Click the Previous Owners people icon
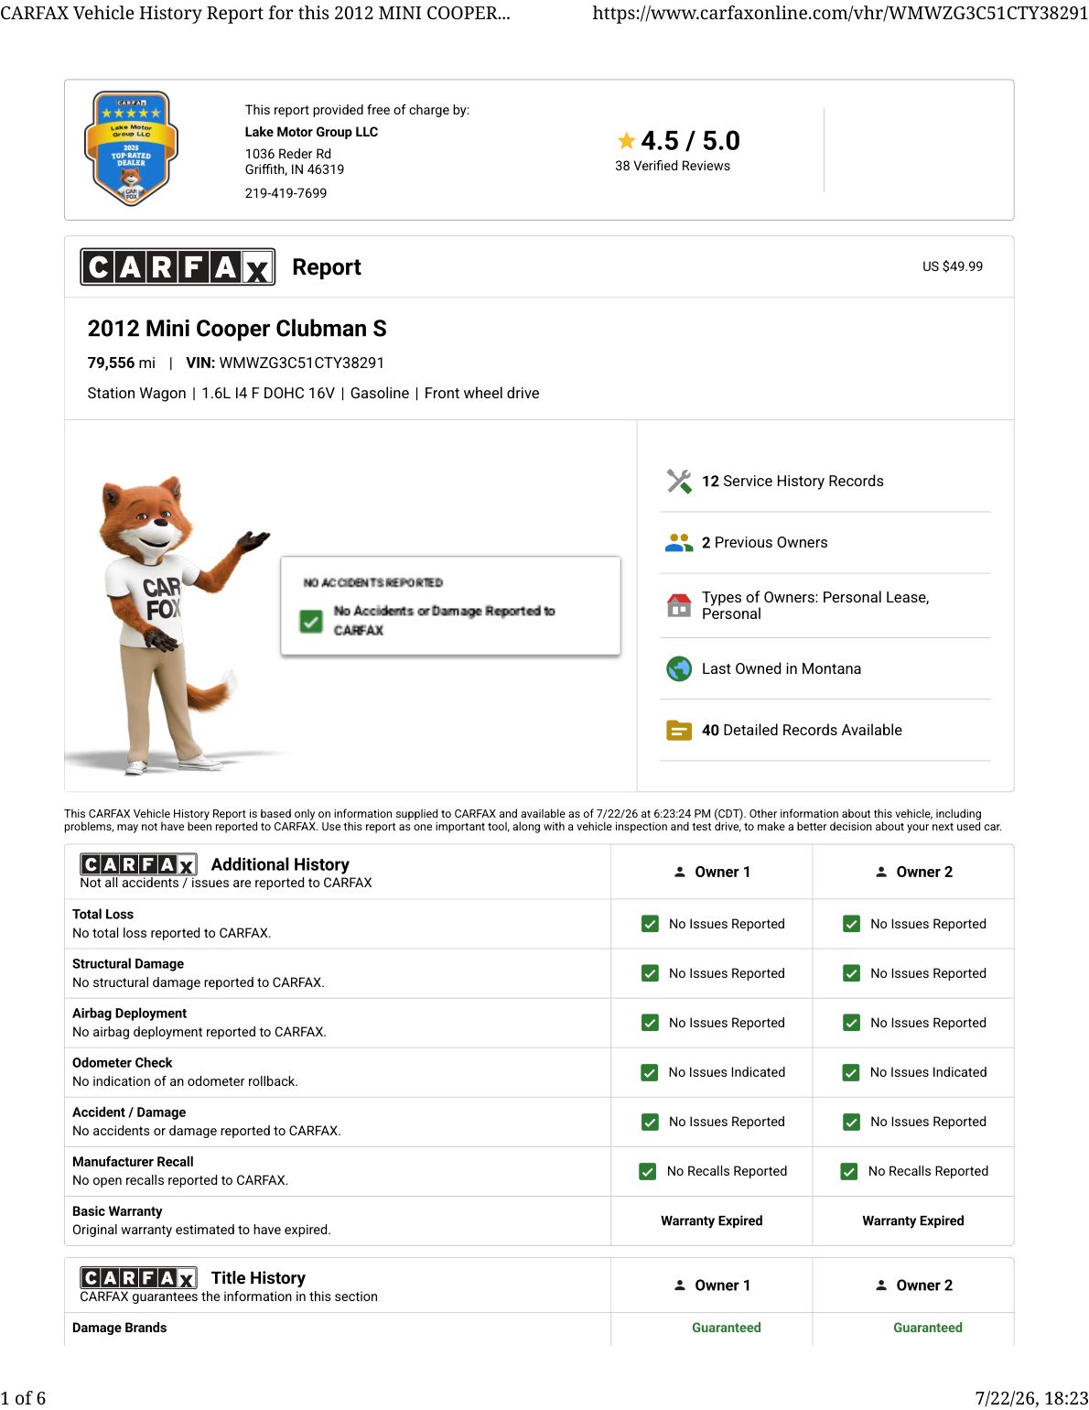The height and width of the screenshot is (1410, 1089). [679, 543]
